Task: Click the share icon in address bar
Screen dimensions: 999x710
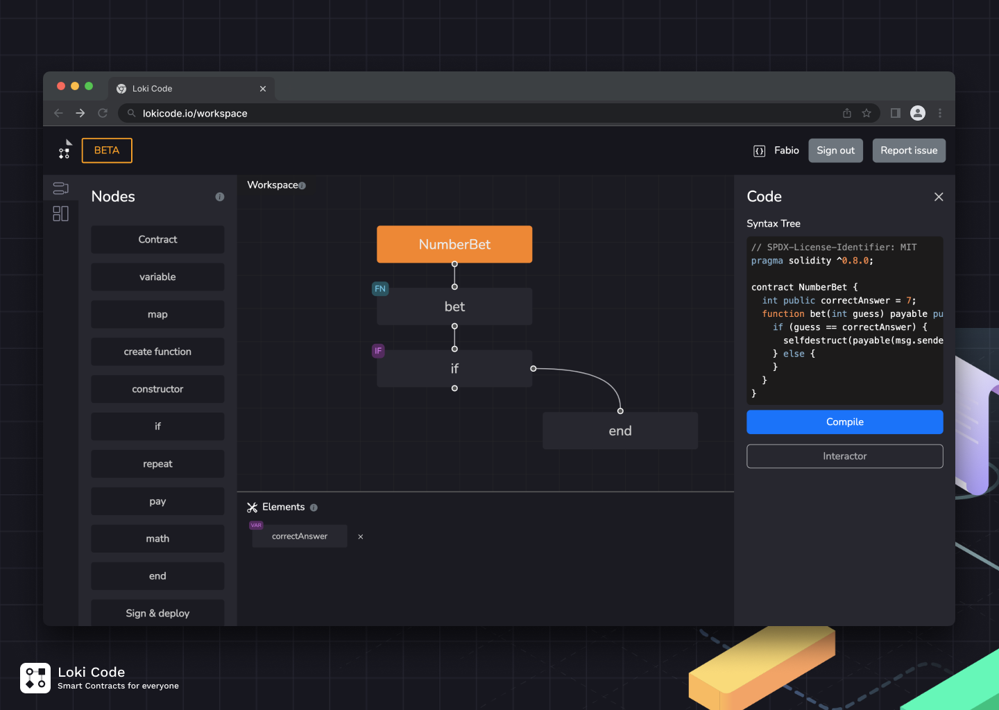Action: point(847,113)
